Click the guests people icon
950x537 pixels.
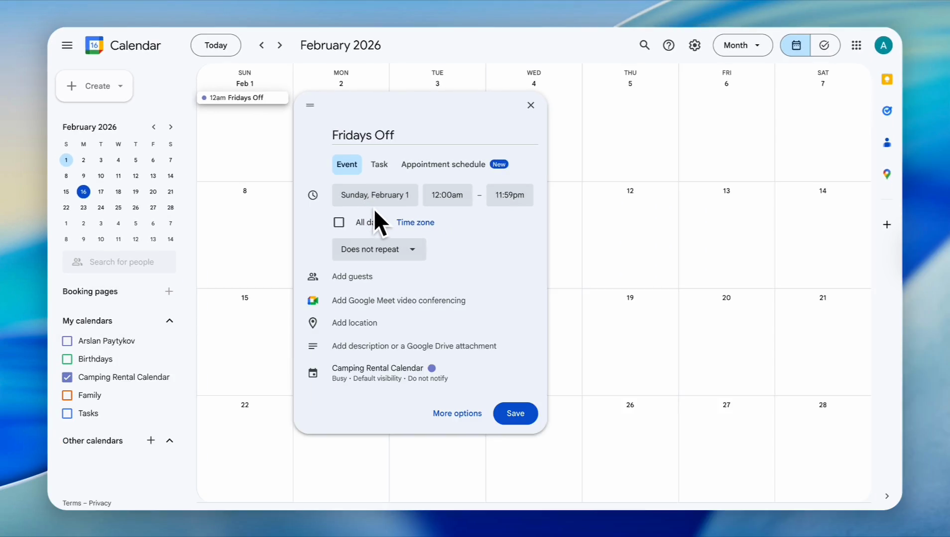tap(313, 277)
